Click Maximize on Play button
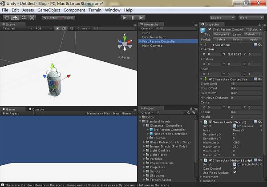 pyautogui.click(x=98, y=113)
